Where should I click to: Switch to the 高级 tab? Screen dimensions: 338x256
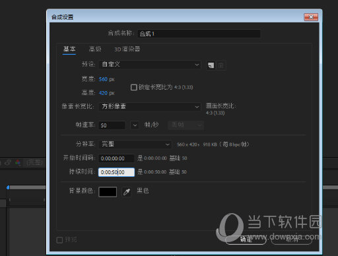95,49
